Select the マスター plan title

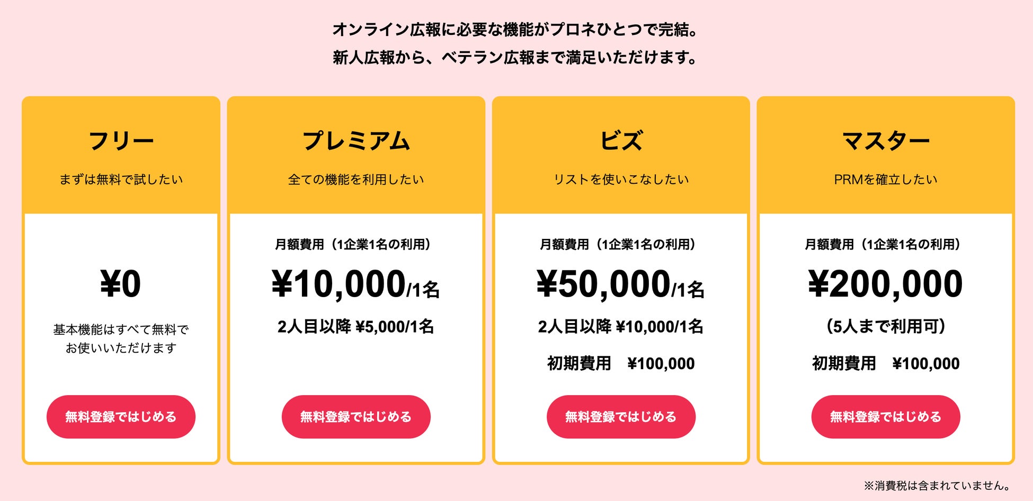coord(885,141)
